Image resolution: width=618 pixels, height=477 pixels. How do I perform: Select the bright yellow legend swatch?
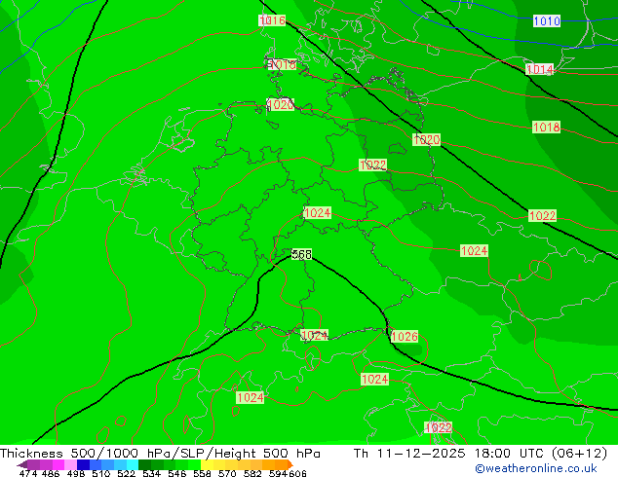point(207,464)
